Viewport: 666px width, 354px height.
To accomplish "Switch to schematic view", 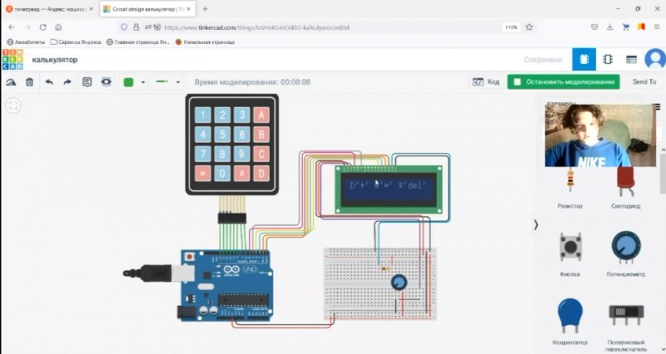I will pos(608,60).
